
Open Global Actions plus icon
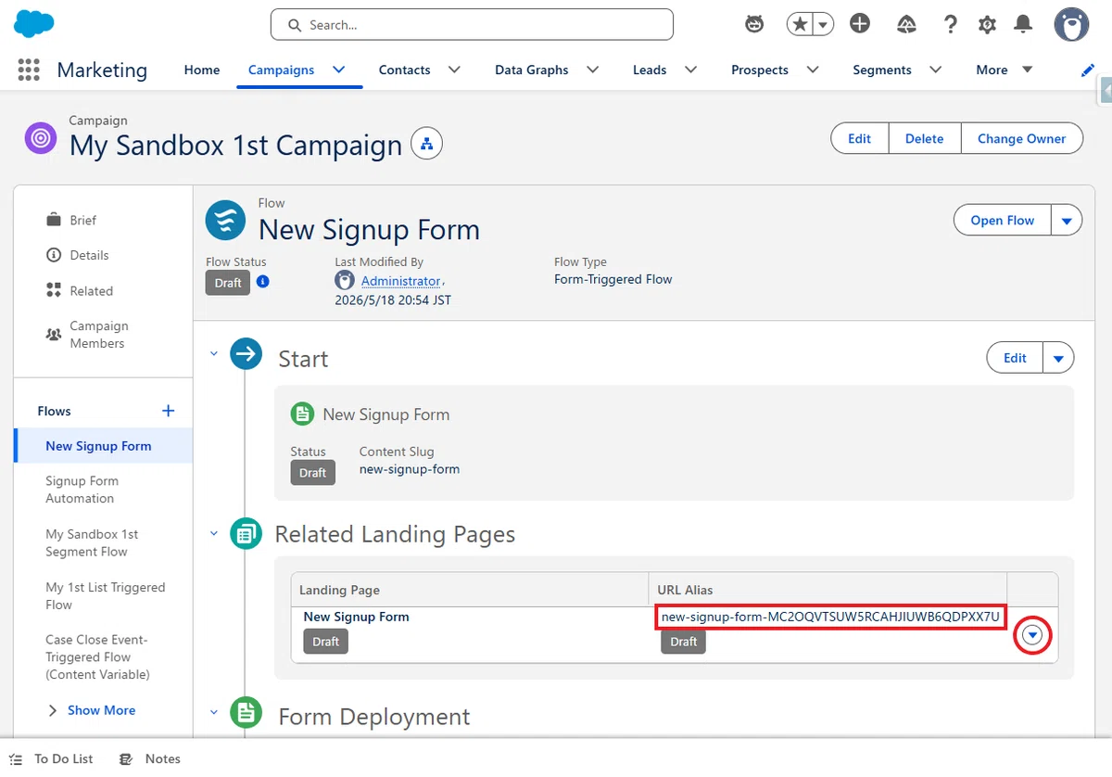(860, 24)
